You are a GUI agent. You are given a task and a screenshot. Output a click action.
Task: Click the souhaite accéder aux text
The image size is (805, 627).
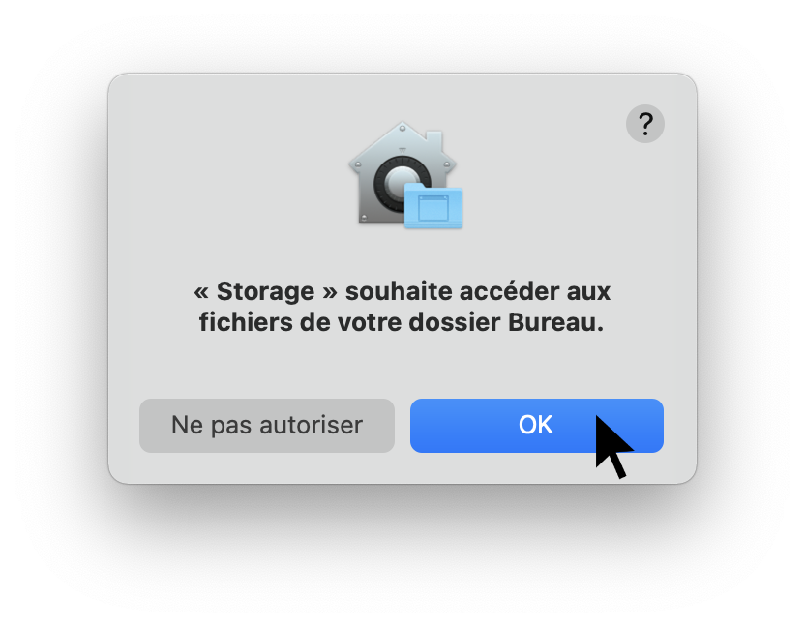477,291
